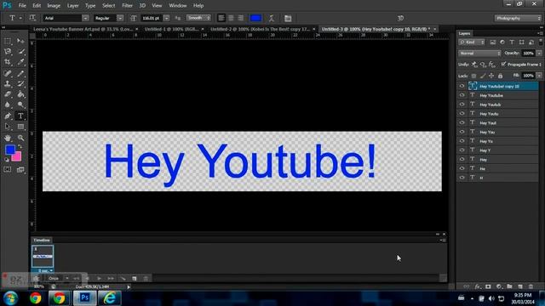Screen dimensions: 545x306
Task: Click the Windows Start button
Action: (x=10, y=298)
